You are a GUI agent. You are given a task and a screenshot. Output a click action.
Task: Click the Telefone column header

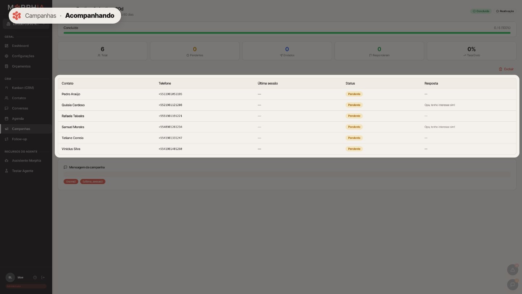click(x=165, y=83)
